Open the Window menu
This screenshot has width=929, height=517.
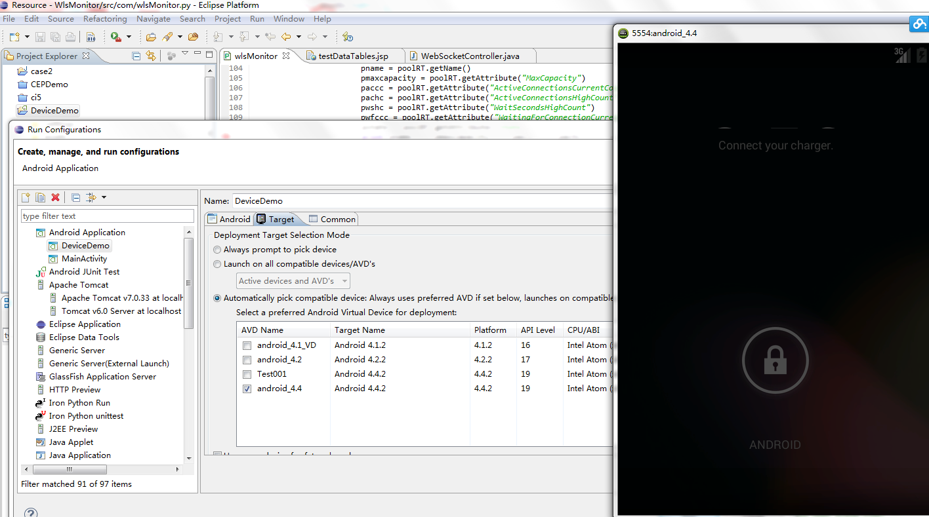click(289, 19)
